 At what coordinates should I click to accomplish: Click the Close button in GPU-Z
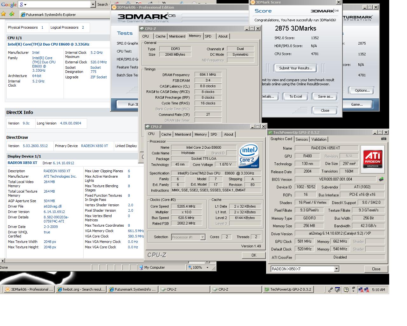pyautogui.click(x=376, y=269)
